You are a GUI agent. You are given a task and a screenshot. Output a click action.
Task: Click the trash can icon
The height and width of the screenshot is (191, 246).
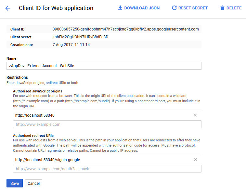222,8
